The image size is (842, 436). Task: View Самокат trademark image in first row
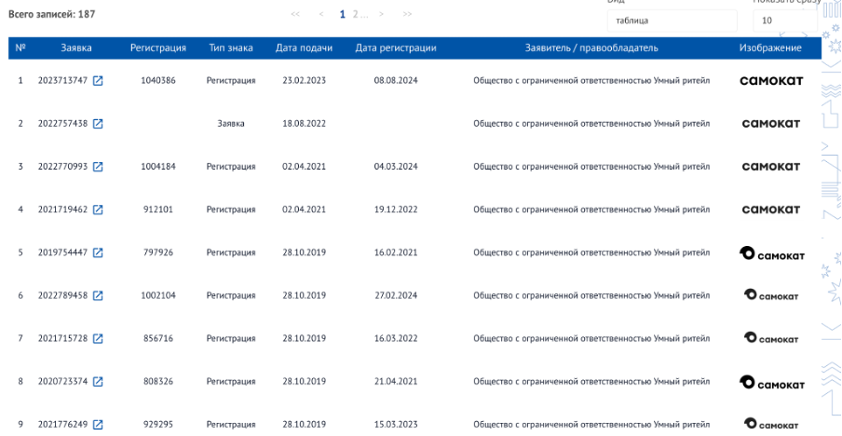point(770,81)
